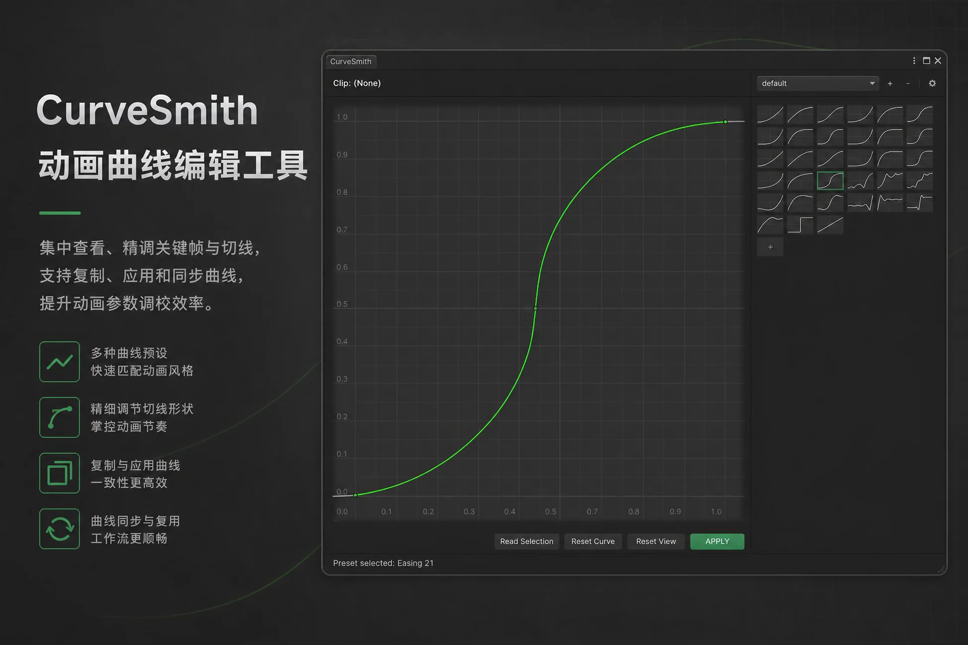968x645 pixels.
Task: Select preset in fifth row, second column
Action: click(x=800, y=203)
